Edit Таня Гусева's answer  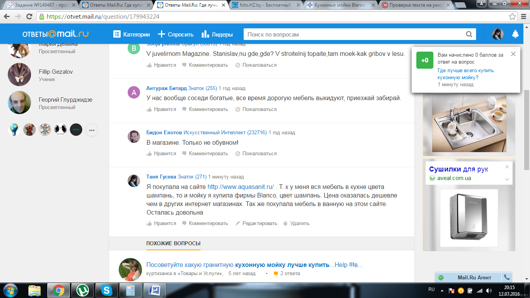click(256, 223)
